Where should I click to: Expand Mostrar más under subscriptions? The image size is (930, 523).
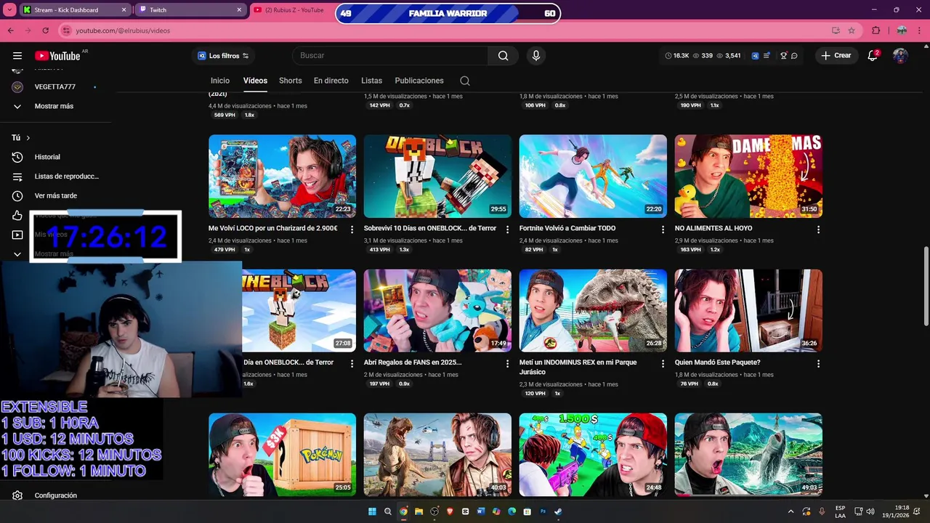tap(54, 106)
